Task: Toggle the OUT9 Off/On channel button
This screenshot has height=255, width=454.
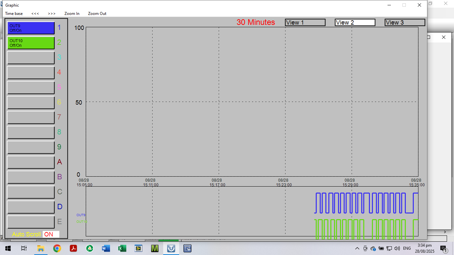Action: coord(31,28)
